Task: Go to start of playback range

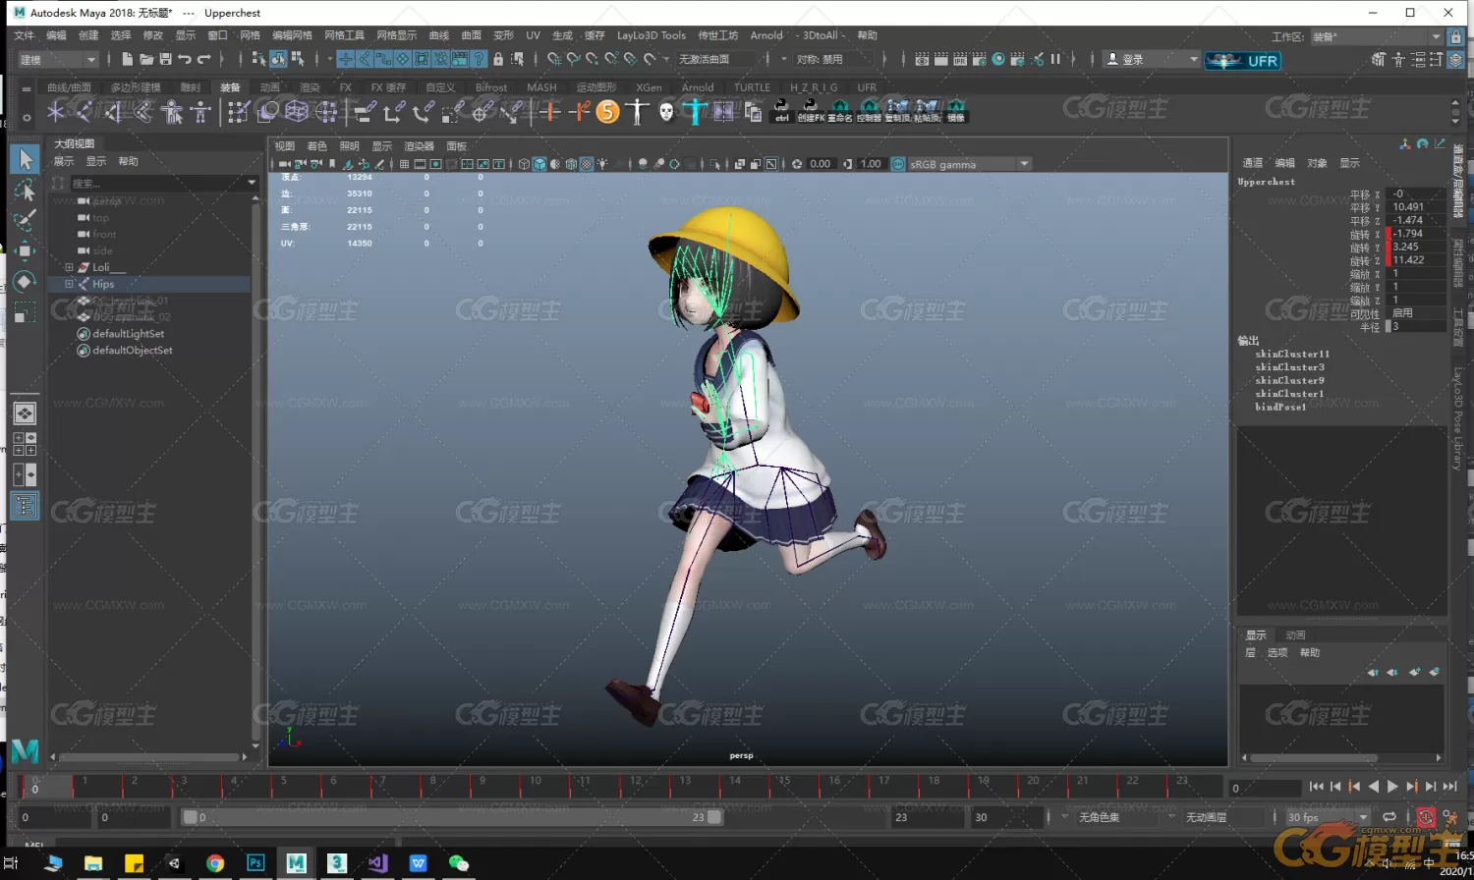Action: [x=1316, y=787]
